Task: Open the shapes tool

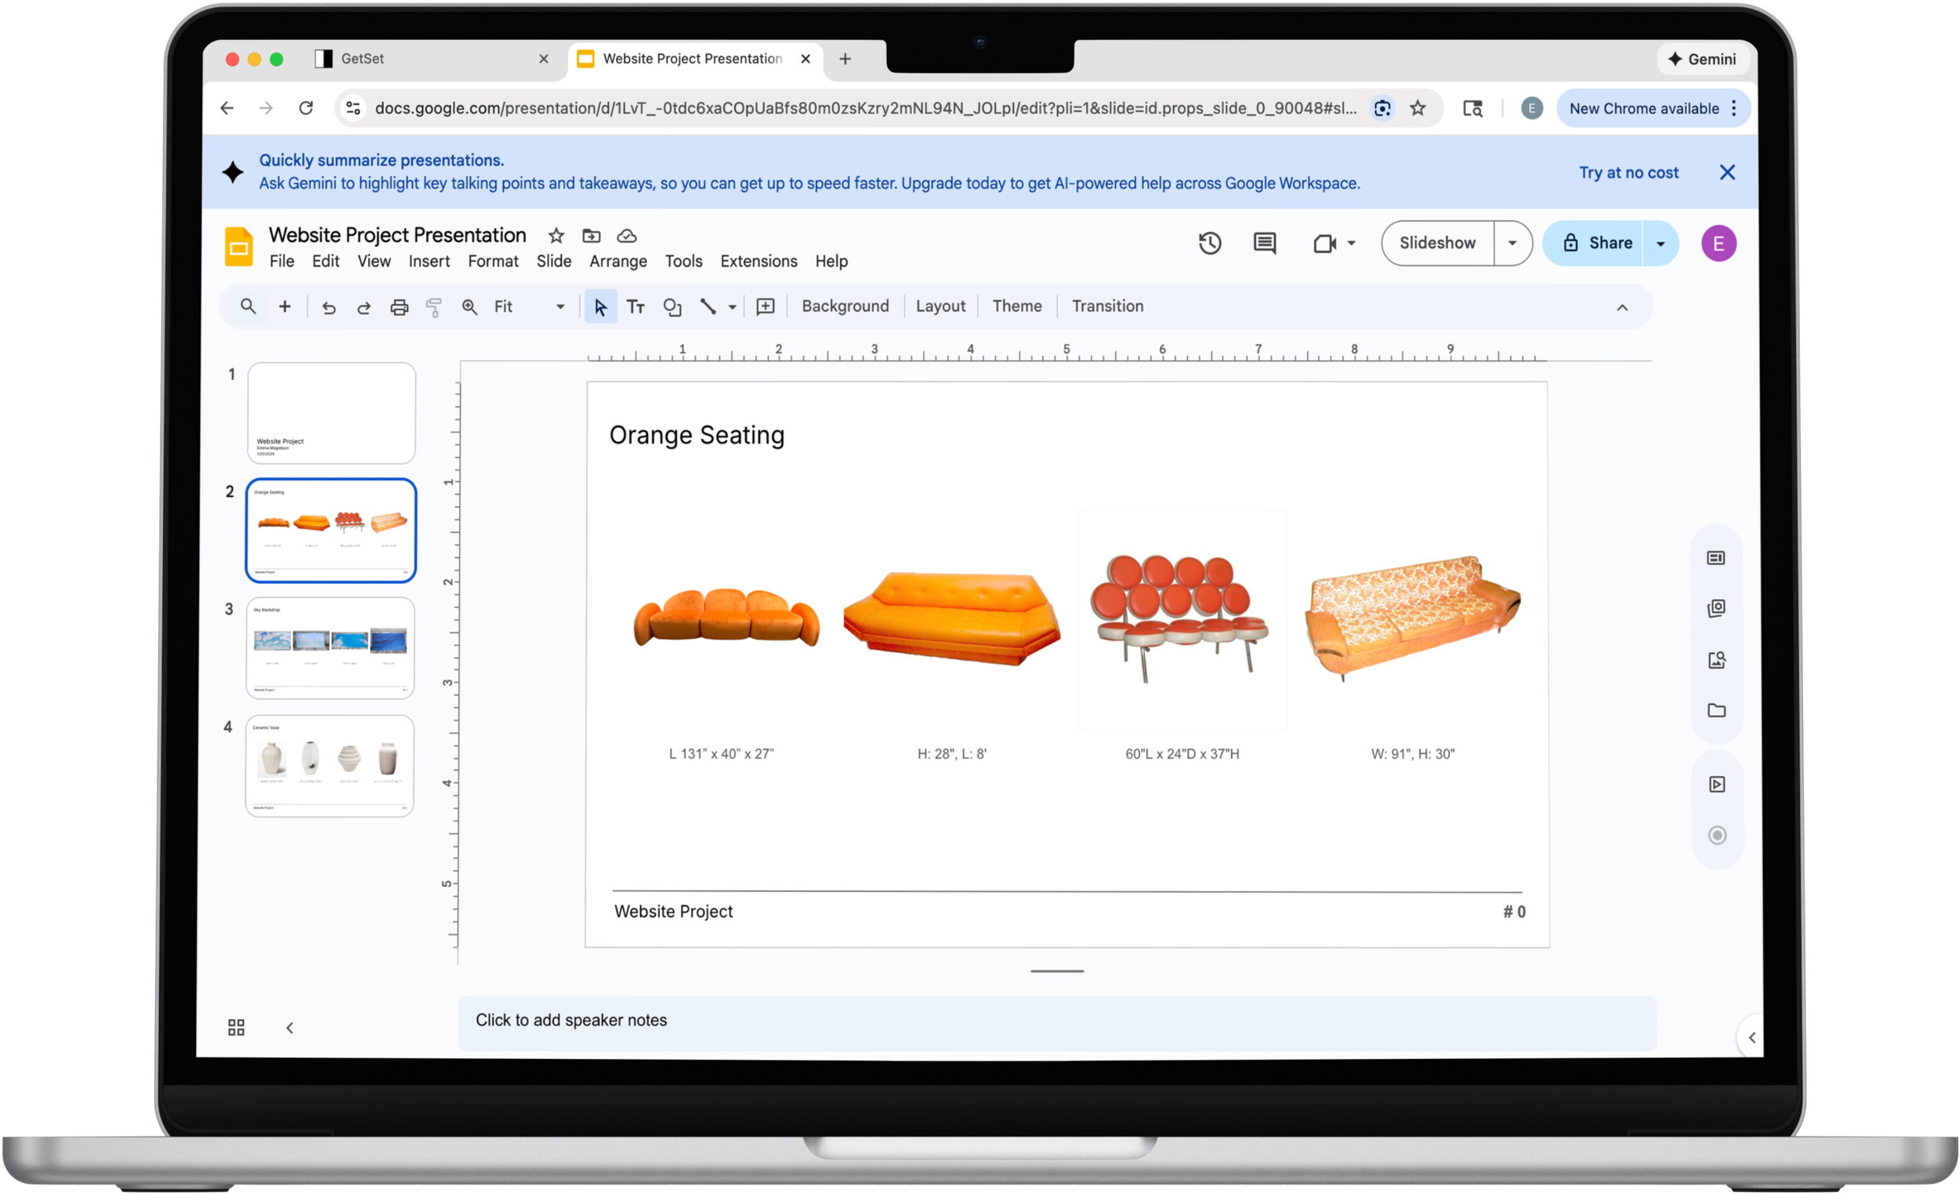Action: (672, 306)
